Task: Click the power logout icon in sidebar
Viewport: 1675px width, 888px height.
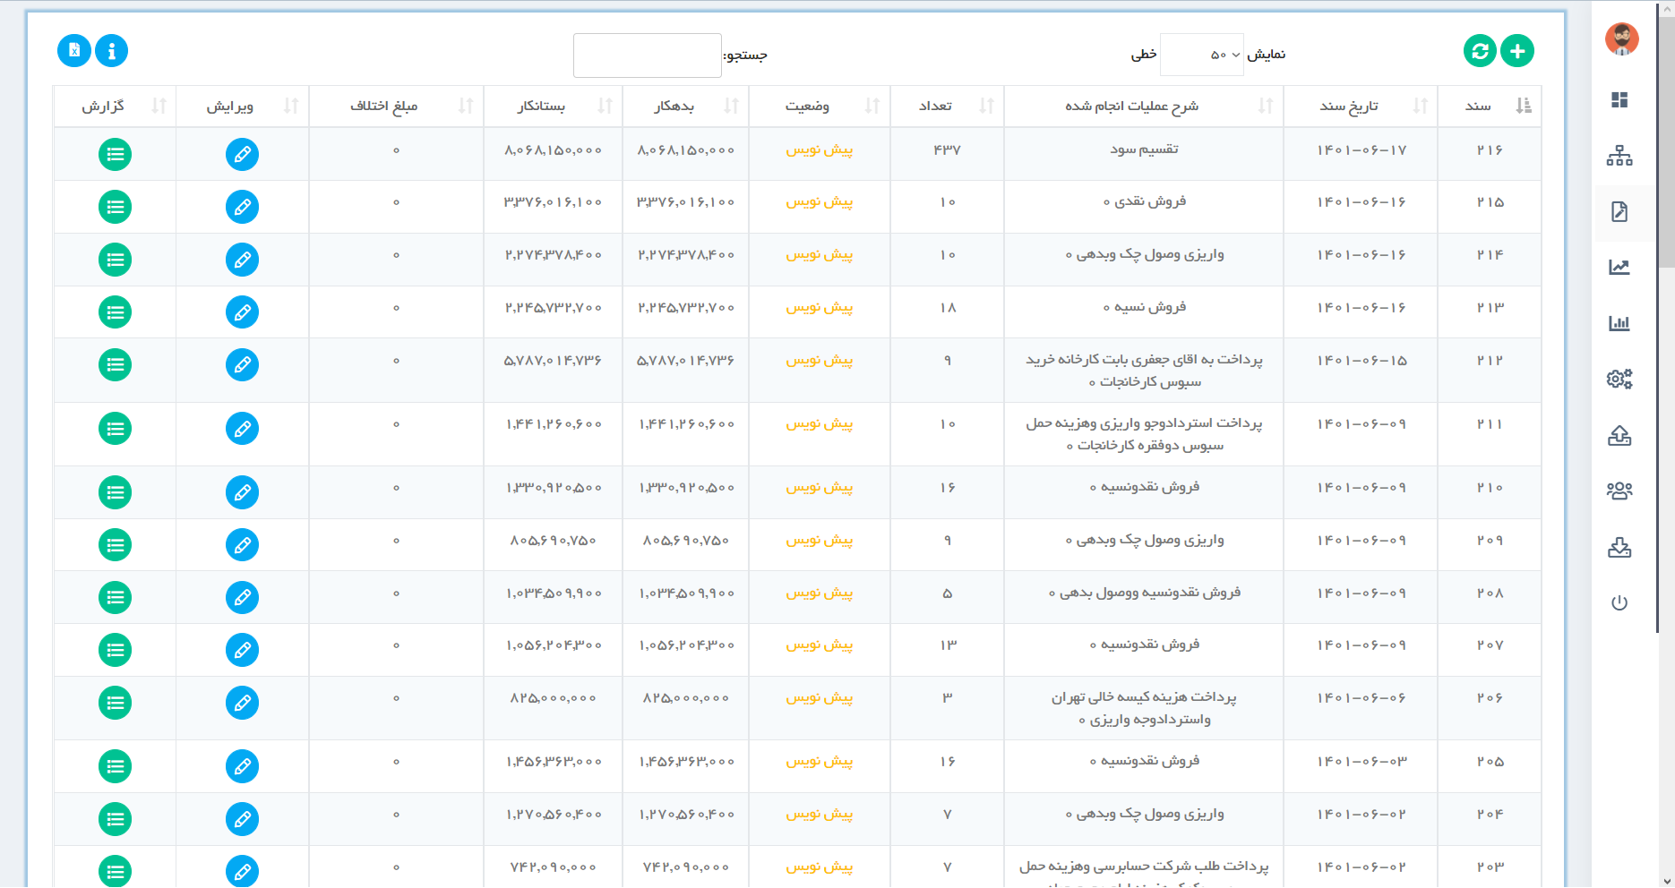Action: pyautogui.click(x=1619, y=602)
